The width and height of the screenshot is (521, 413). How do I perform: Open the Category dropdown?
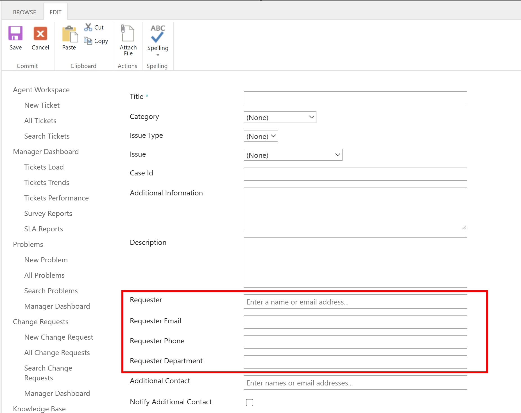tap(280, 117)
